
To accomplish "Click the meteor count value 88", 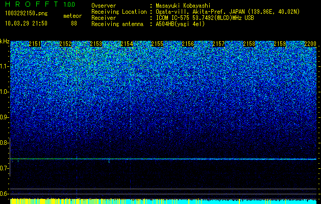I will [x=74, y=23].
